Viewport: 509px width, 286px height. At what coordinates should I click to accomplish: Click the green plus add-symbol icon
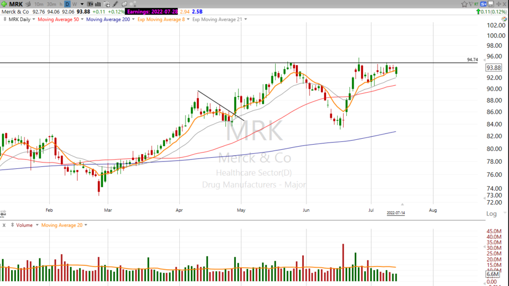point(4,4)
